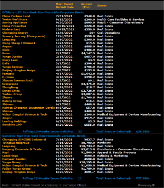This screenshot has width=164, height=188.
Task: Select the Yuzhou Group issuer name
Action: click(12, 94)
